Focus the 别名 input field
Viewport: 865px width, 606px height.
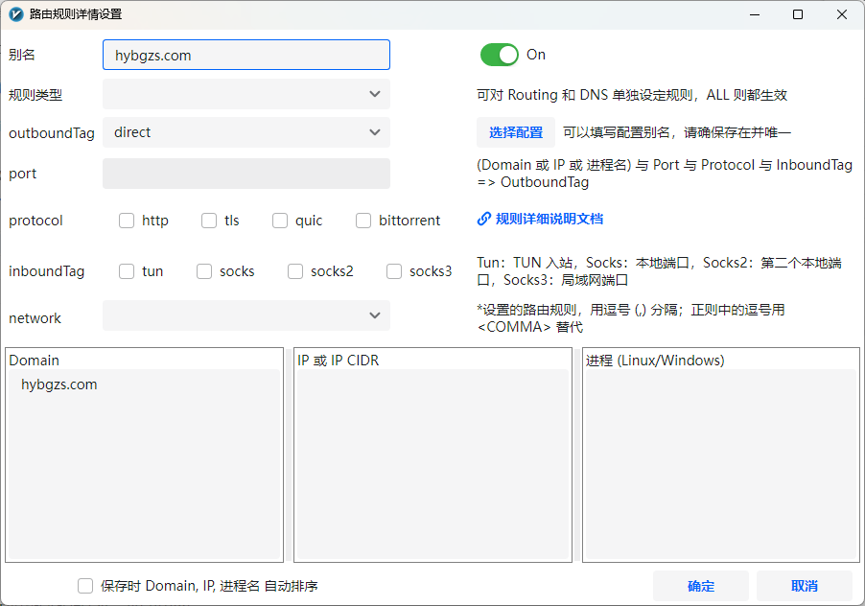pyautogui.click(x=246, y=55)
